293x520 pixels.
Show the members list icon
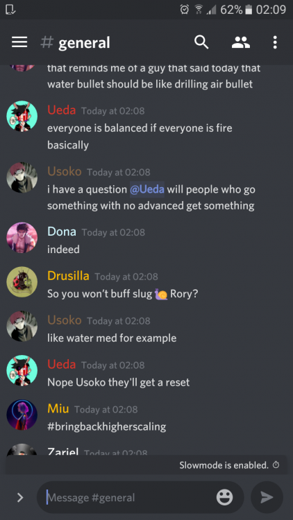241,42
